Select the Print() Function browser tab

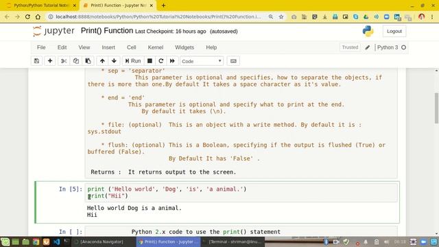click(x=118, y=5)
